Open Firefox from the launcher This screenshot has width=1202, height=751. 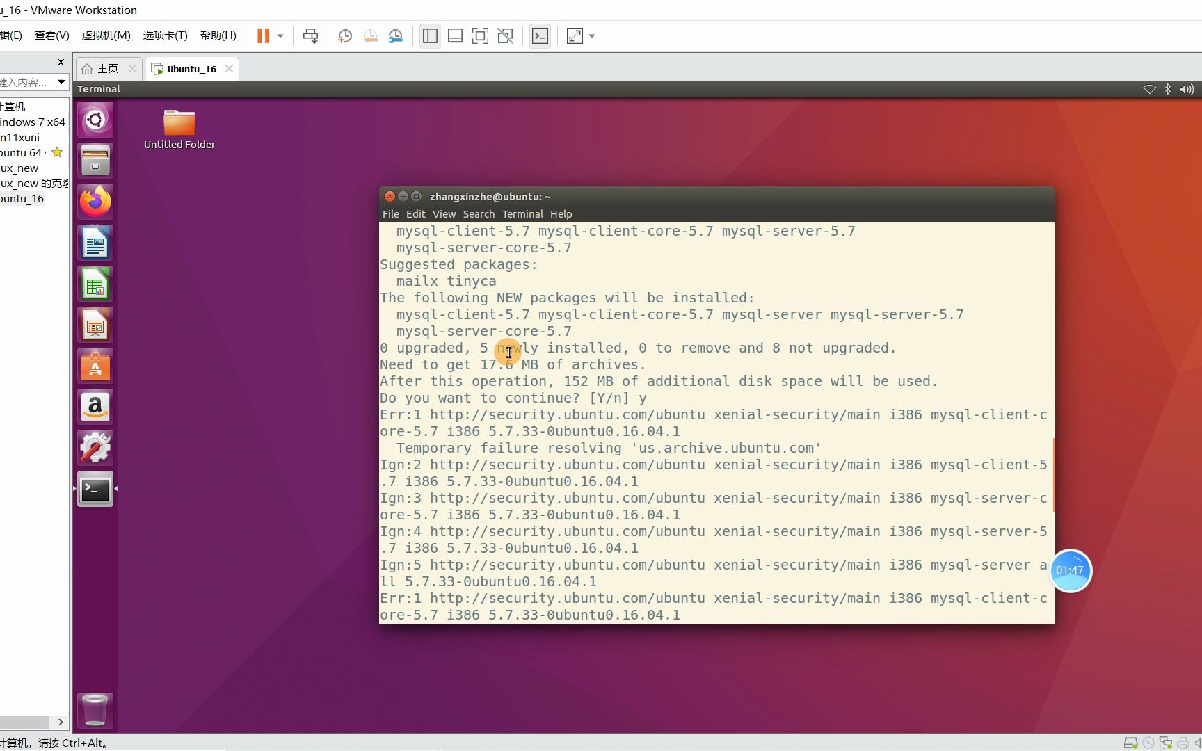pyautogui.click(x=95, y=201)
